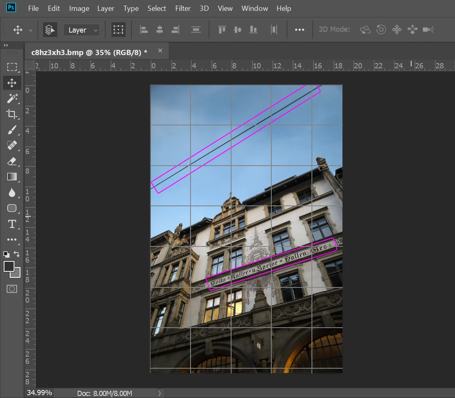This screenshot has width=455, height=398.
Task: Click the 3D Slide camera icon
Action: pyautogui.click(x=412, y=30)
